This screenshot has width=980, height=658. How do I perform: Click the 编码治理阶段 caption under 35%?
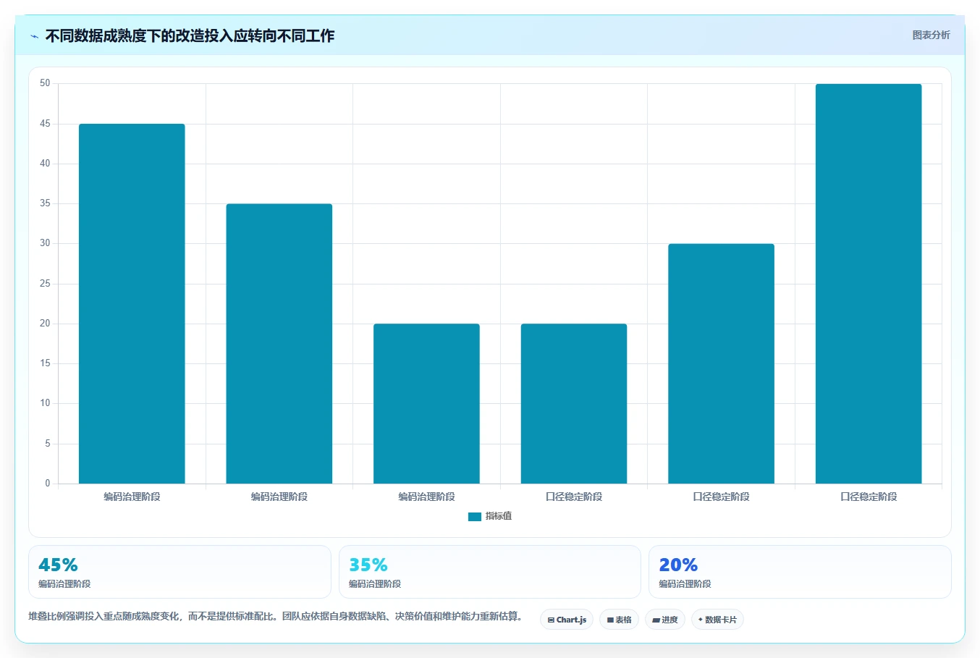pyautogui.click(x=375, y=584)
